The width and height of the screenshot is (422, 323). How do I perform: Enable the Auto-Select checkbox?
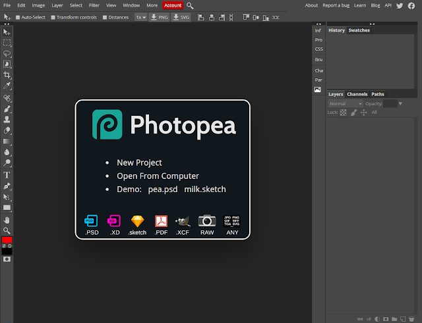18,18
